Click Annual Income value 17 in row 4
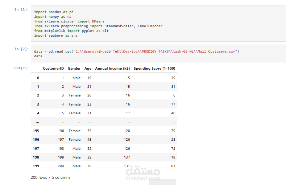The height and width of the screenshot is (185, 286). tap(128, 113)
